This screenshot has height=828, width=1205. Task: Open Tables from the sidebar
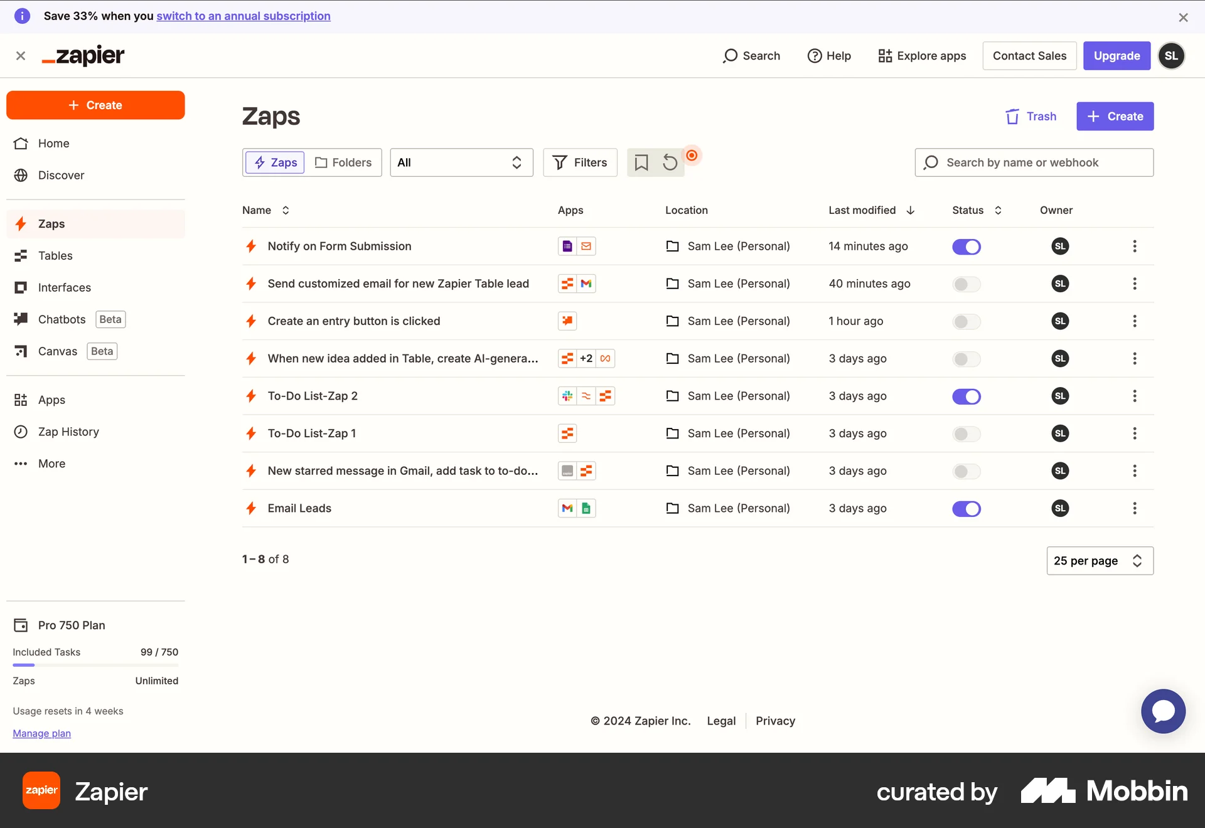55,255
